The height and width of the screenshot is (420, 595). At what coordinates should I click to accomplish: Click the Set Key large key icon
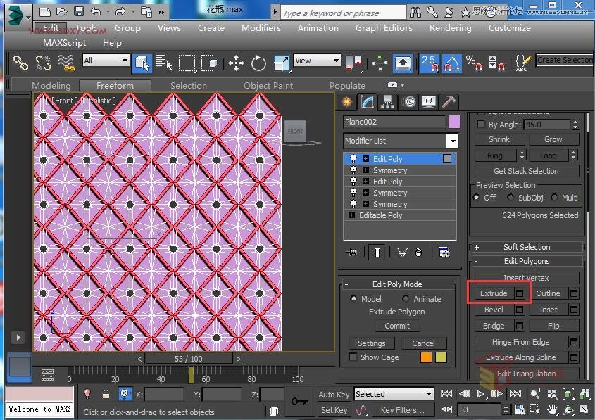[x=299, y=401]
